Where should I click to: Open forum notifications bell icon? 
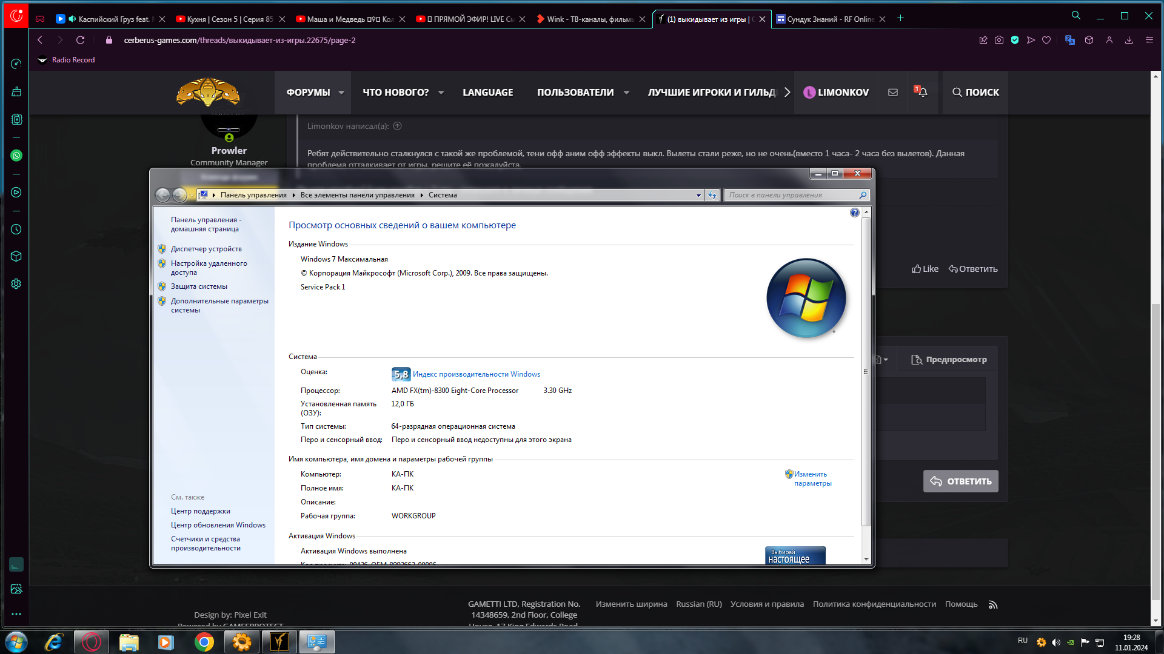click(x=922, y=92)
